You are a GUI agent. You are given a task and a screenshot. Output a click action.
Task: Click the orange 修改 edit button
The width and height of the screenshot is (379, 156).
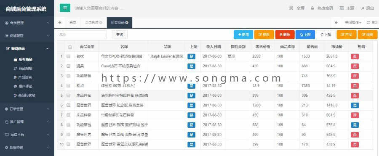(x=264, y=35)
